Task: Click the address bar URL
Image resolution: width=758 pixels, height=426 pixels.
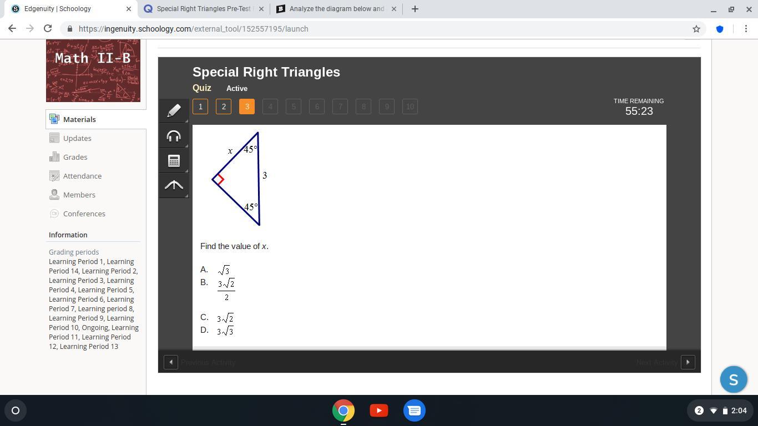Action: tap(193, 29)
